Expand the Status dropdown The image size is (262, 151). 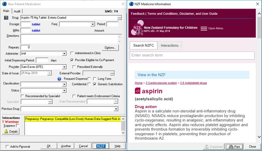[x=64, y=91]
